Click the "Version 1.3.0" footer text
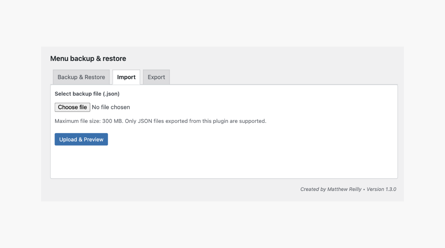 pyautogui.click(x=381, y=189)
